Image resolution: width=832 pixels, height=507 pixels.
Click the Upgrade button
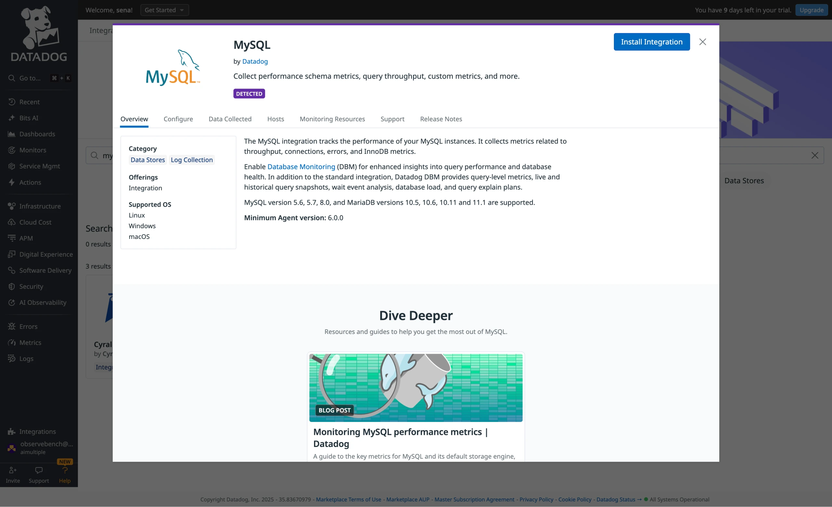pos(812,10)
